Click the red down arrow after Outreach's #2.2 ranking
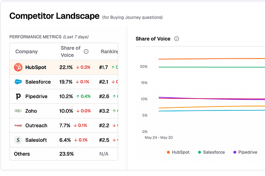This screenshot has width=265, height=176. coord(114,125)
